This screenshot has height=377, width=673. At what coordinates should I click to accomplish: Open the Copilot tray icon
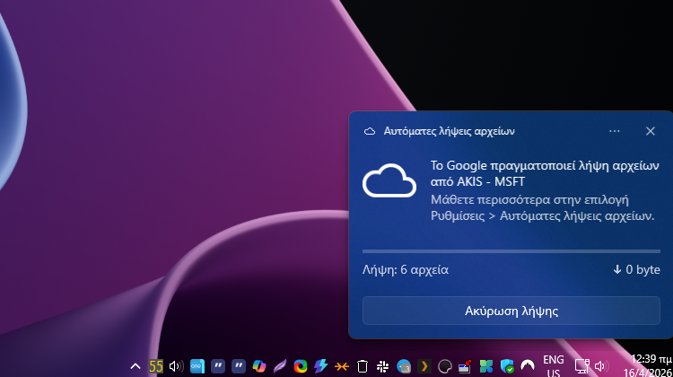[x=259, y=366]
